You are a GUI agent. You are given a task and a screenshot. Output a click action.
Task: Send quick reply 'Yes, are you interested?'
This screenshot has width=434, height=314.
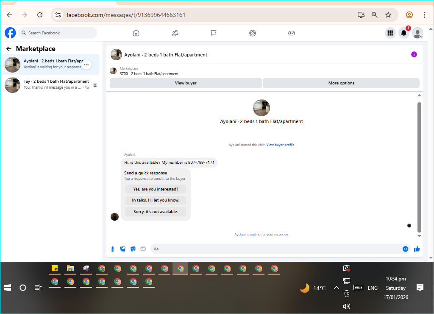(156, 189)
